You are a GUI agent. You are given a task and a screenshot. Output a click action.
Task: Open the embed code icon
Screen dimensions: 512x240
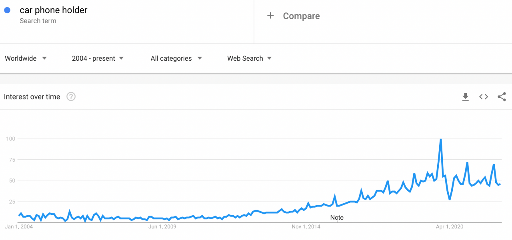(484, 97)
